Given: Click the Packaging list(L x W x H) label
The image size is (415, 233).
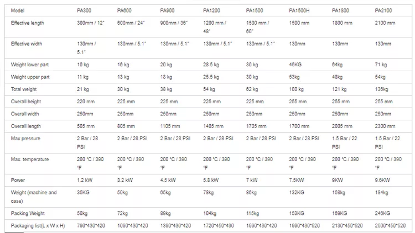Looking at the screenshot, I should 38,226.
